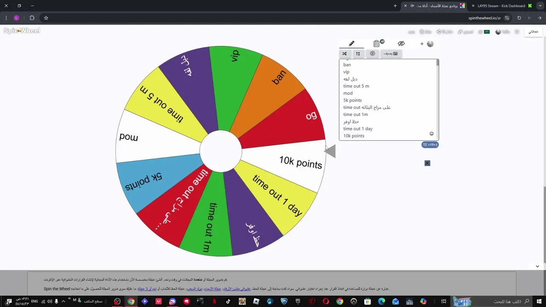Screen dimensions: 546x307
Task: Open Task View in taskbar
Action: [444, 301]
